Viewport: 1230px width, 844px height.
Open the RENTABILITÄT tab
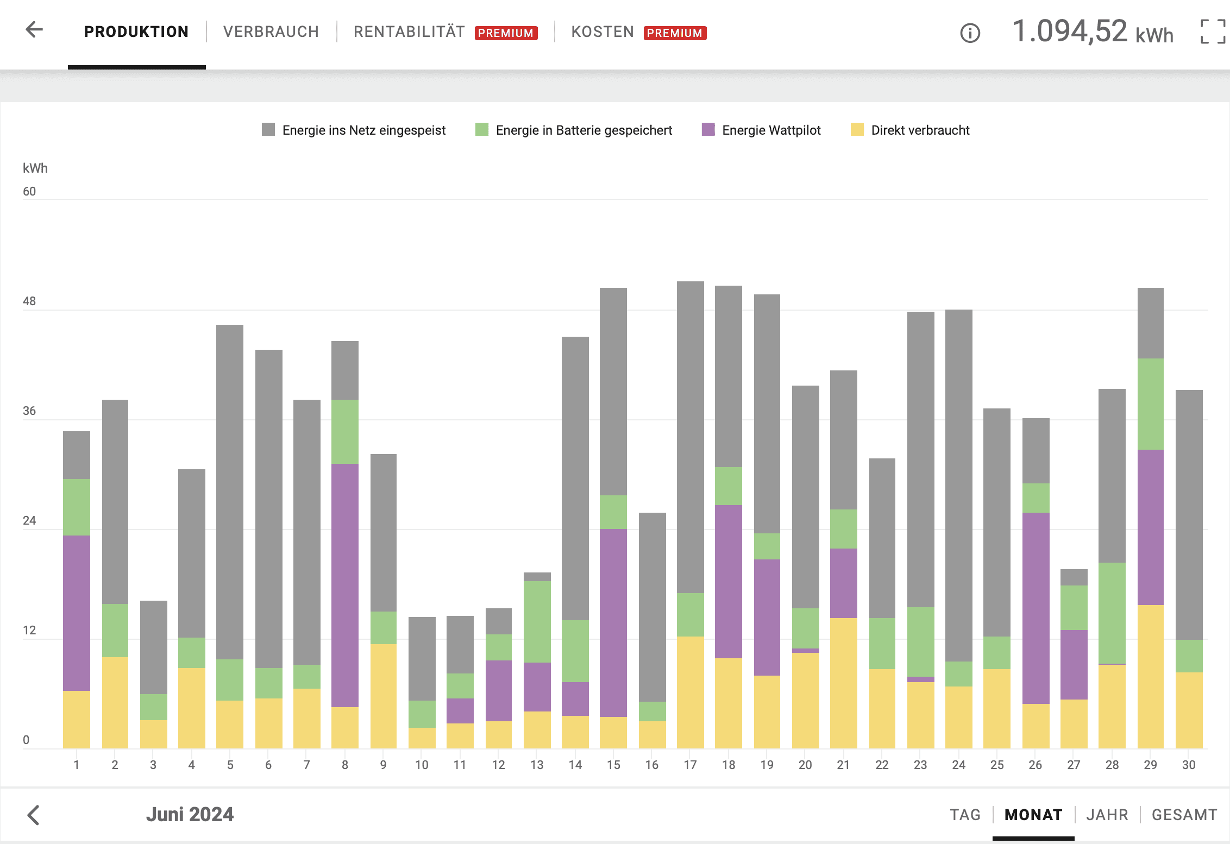point(409,32)
